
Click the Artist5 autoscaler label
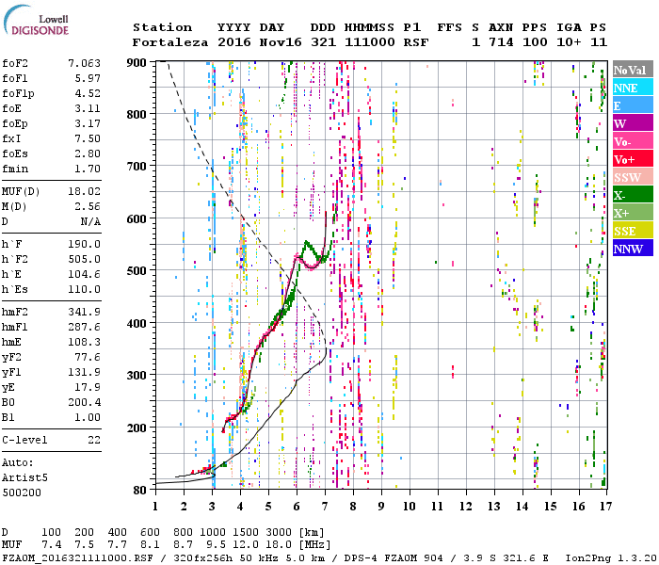tap(24, 478)
